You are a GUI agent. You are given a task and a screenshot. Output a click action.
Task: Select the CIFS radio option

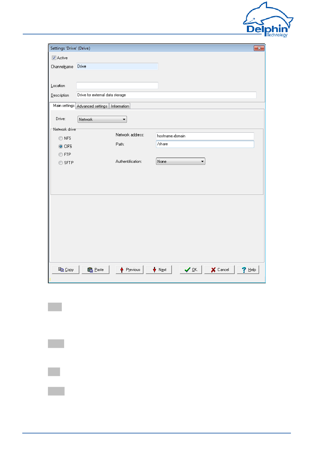tap(61, 146)
